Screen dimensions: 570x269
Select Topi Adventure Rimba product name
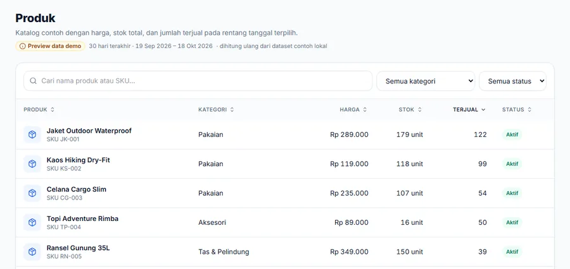point(82,218)
